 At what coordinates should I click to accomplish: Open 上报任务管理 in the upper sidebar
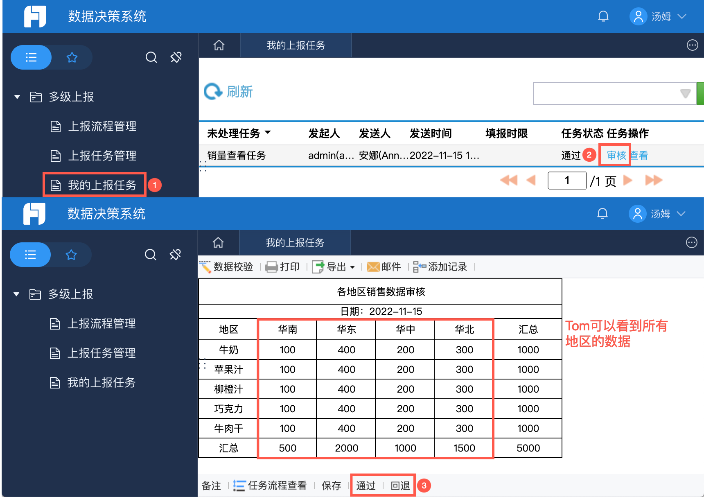pyautogui.click(x=93, y=156)
